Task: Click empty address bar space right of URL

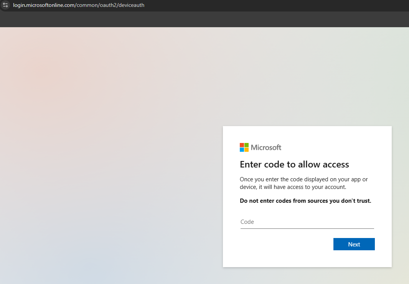Action: 269,5
